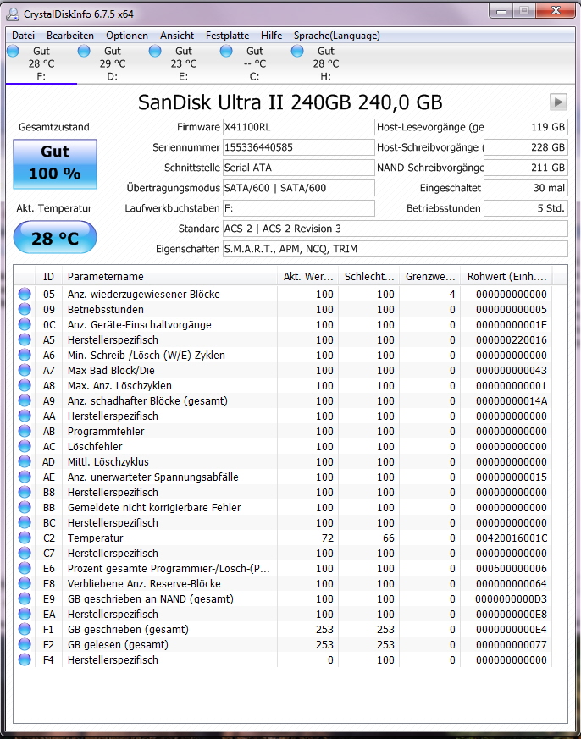Click the Firmware field X41100RL

click(x=298, y=127)
